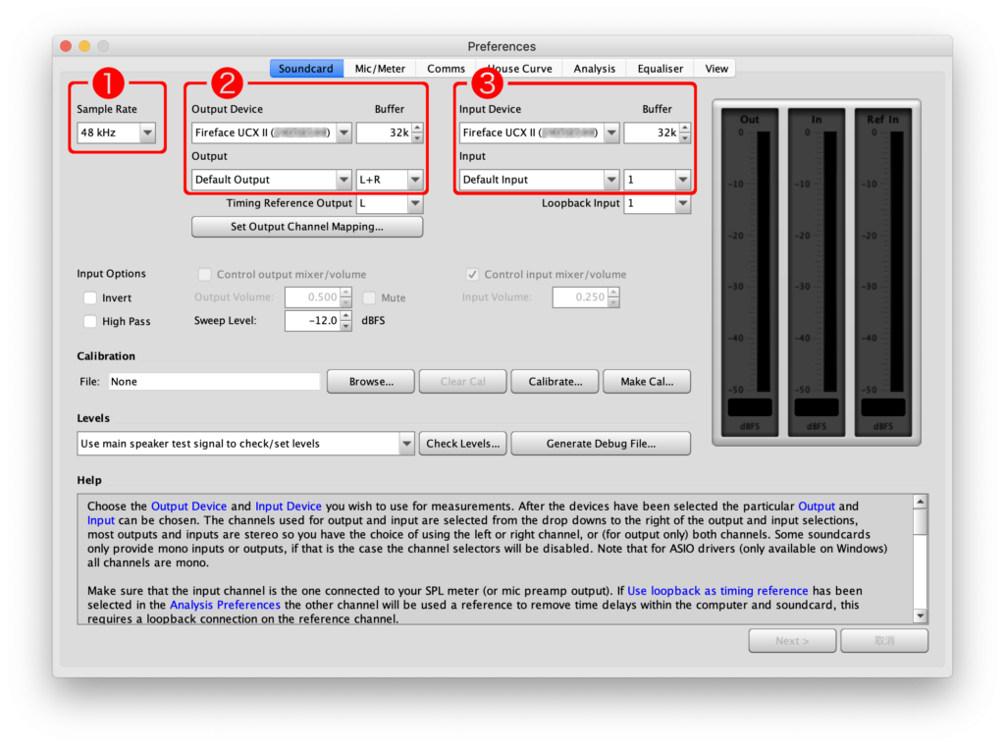Screen dimensions: 1005x747
Task: Expand the Loopback Input channel dropdown
Action: coord(657,203)
